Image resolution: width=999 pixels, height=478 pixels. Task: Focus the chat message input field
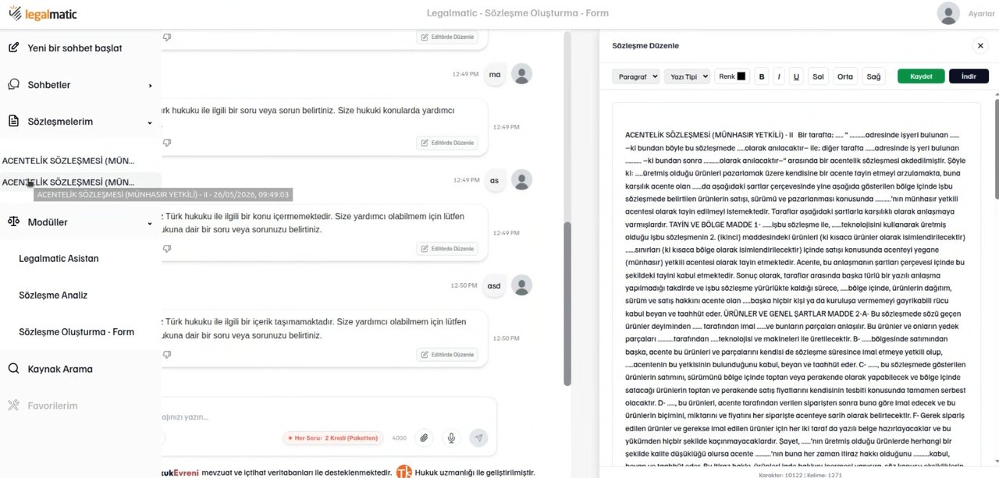point(328,416)
